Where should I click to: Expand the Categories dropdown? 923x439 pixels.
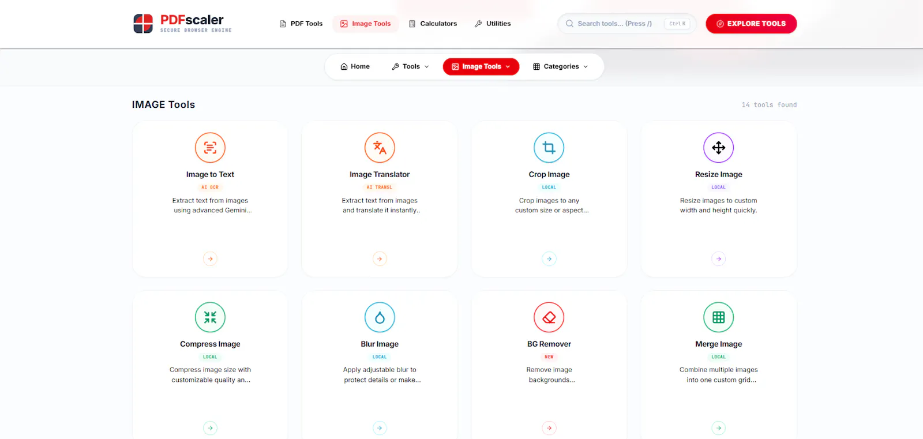pyautogui.click(x=561, y=66)
